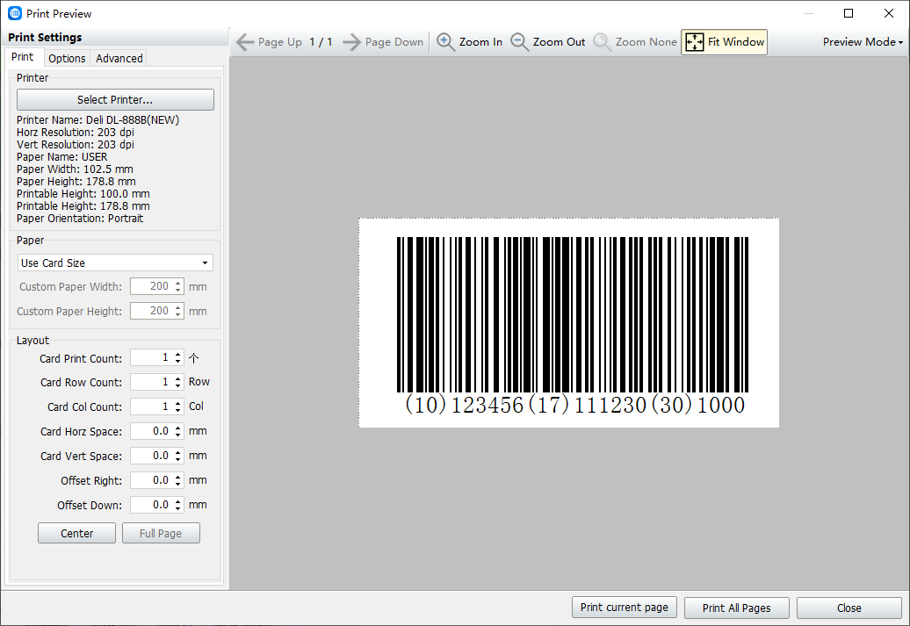Click the 'Horz Resolution: 203 dpi' text
Image resolution: width=910 pixels, height=626 pixels.
click(76, 133)
